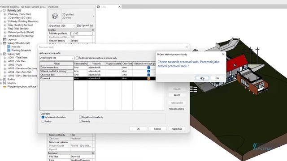Click the Rodiny families icon
287x161 pixels.
click(4, 80)
